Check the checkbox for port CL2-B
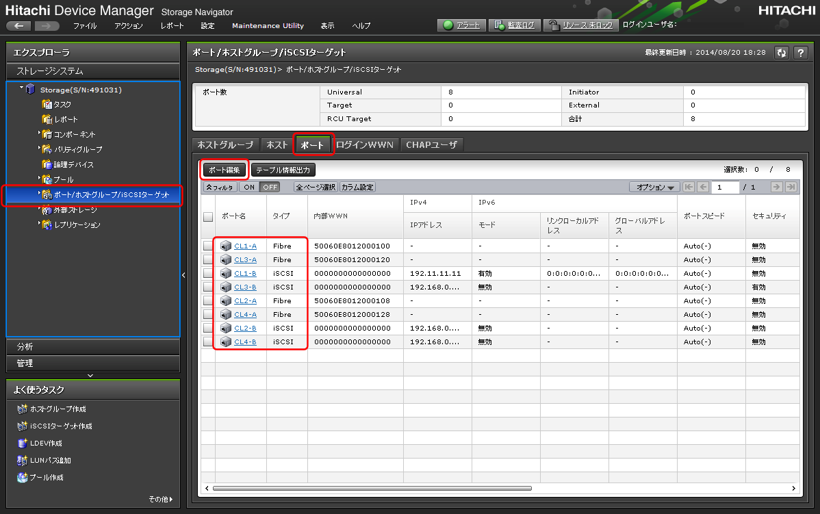 click(208, 328)
